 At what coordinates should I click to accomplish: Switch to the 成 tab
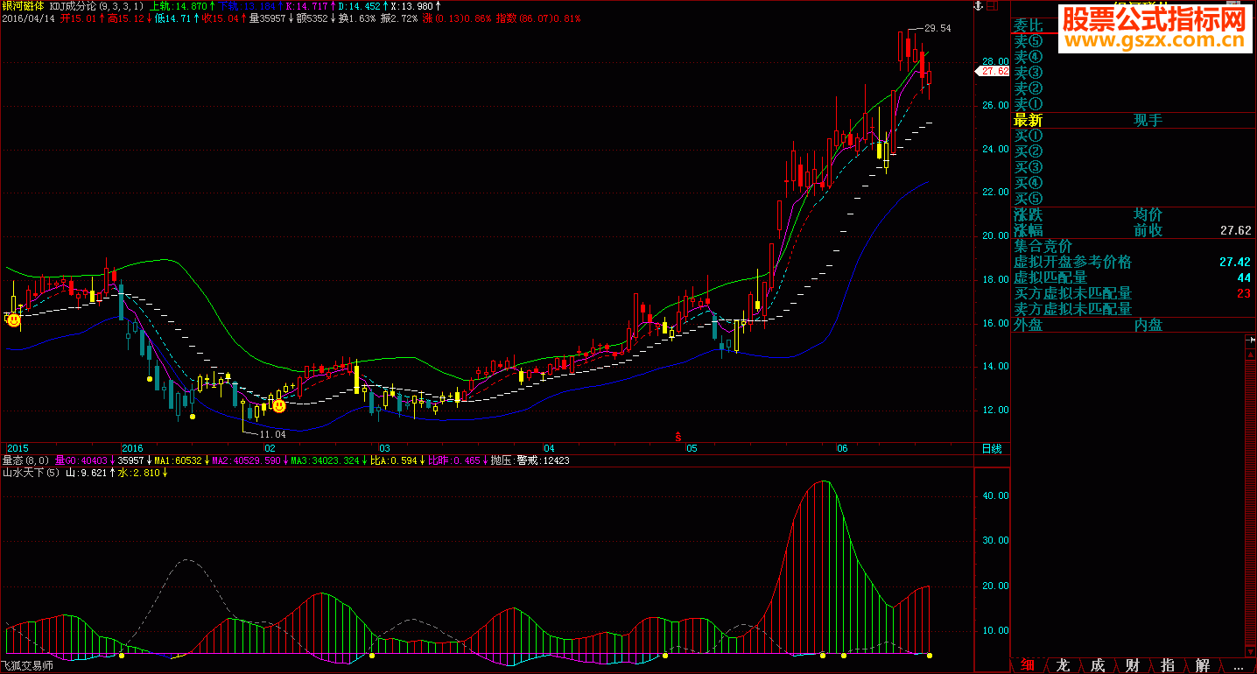tap(1098, 665)
